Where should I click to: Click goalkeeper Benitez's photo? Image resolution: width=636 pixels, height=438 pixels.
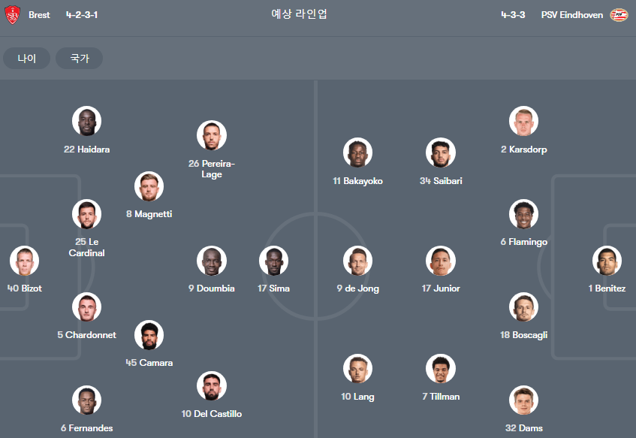[607, 261]
